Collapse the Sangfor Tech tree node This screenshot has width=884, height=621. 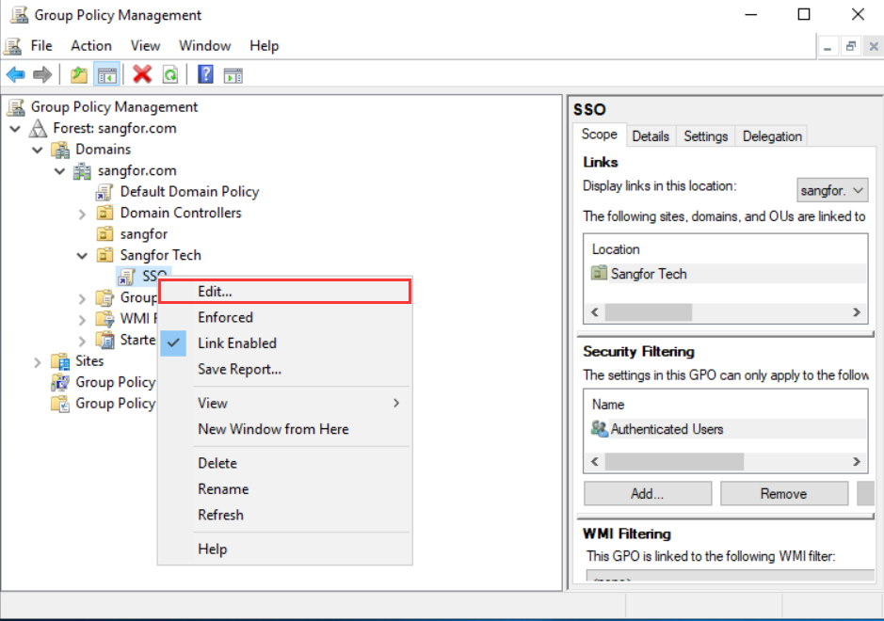coord(82,255)
